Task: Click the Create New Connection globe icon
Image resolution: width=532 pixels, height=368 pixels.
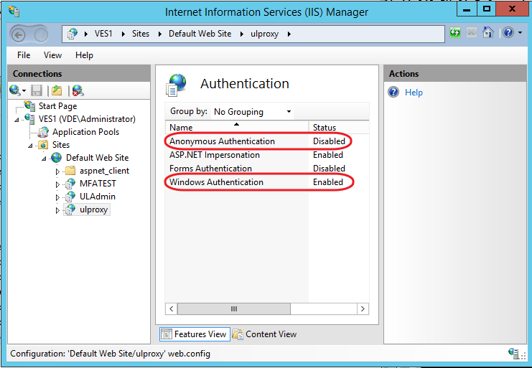Action: click(14, 90)
